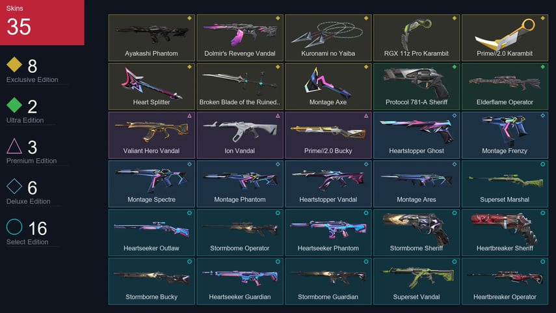Viewport: 556px width, 313px height.
Task: Click the pink Premium Edition triangle icon
Action: (x=14, y=146)
